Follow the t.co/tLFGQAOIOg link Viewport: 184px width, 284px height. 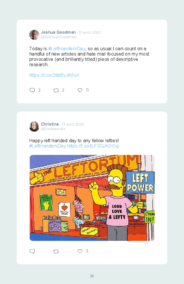[93, 146]
